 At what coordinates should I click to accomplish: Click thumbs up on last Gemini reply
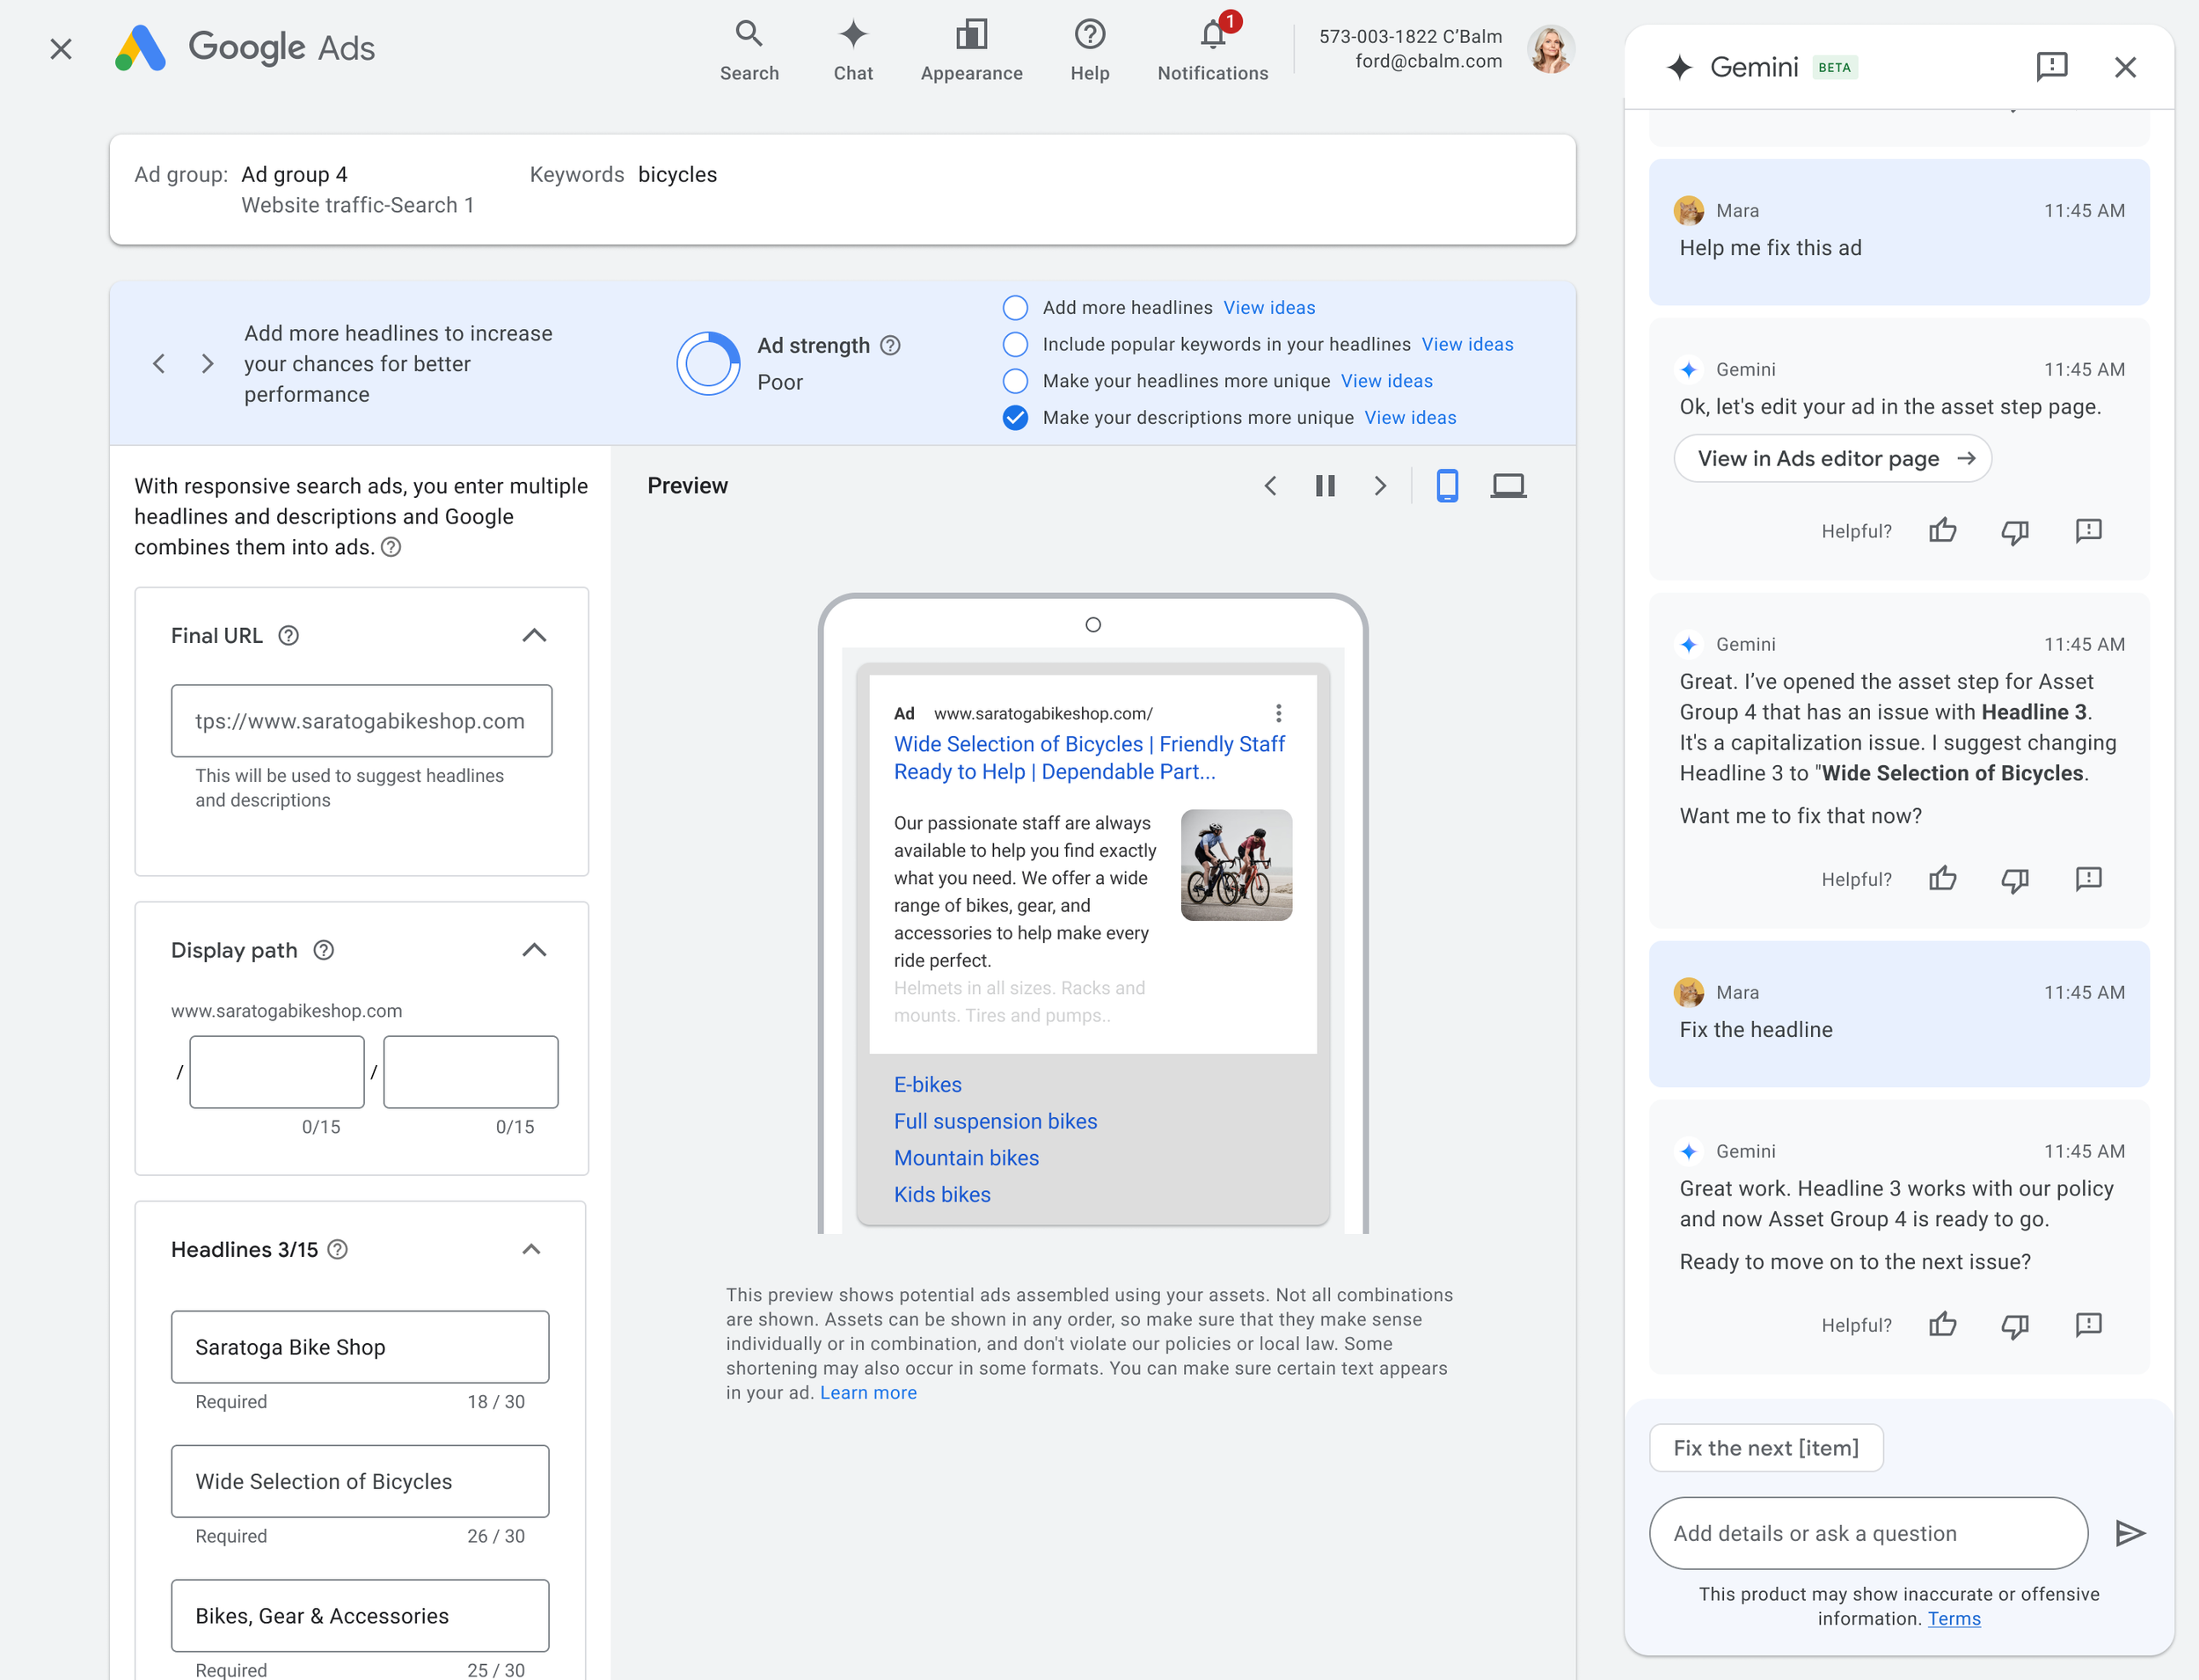click(x=1942, y=1325)
